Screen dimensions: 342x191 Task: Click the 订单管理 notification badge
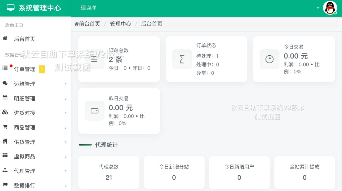coord(41,69)
